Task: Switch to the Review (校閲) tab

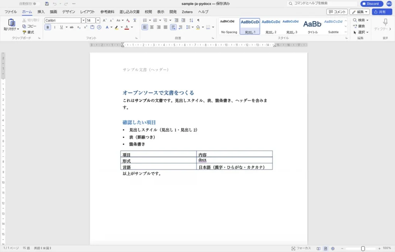Action: pos(148,12)
